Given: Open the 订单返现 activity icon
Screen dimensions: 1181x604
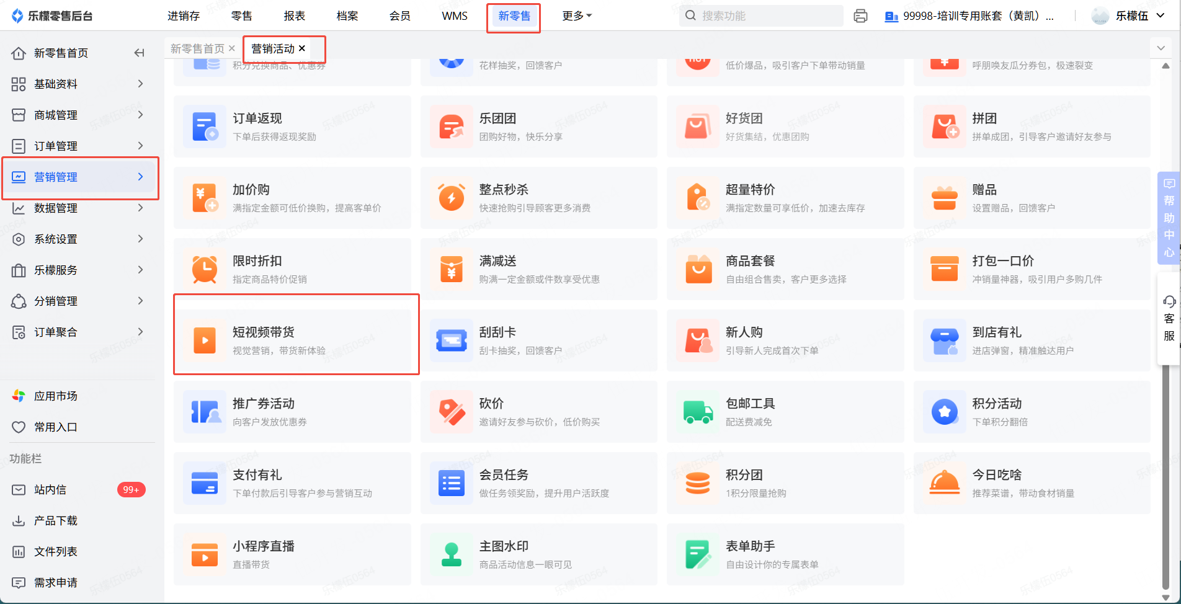Looking at the screenshot, I should 204,127.
